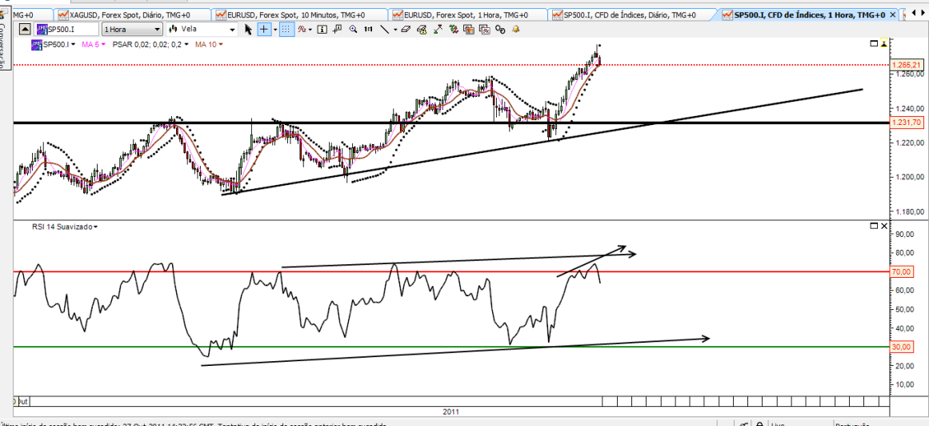Switch to XAGUSD Diário tab
The height and width of the screenshot is (426, 929).
coord(131,14)
